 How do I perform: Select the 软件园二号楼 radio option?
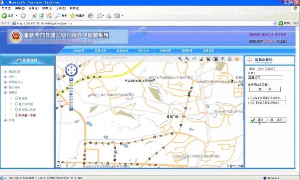[17, 109]
